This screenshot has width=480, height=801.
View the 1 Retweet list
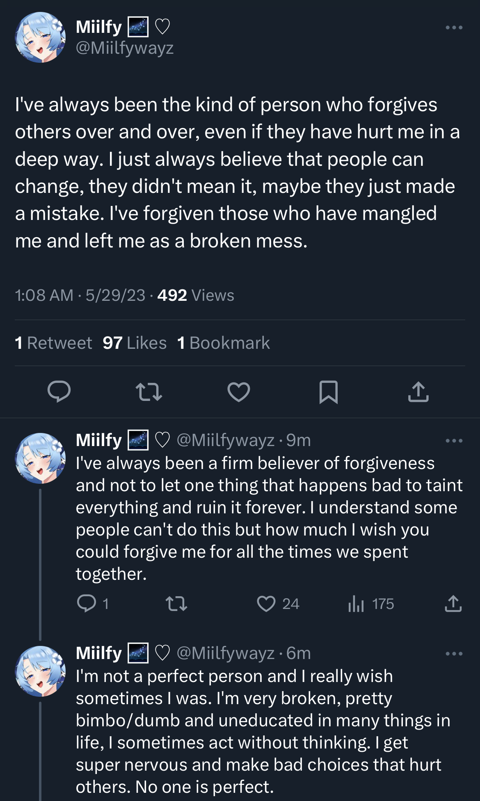click(53, 343)
